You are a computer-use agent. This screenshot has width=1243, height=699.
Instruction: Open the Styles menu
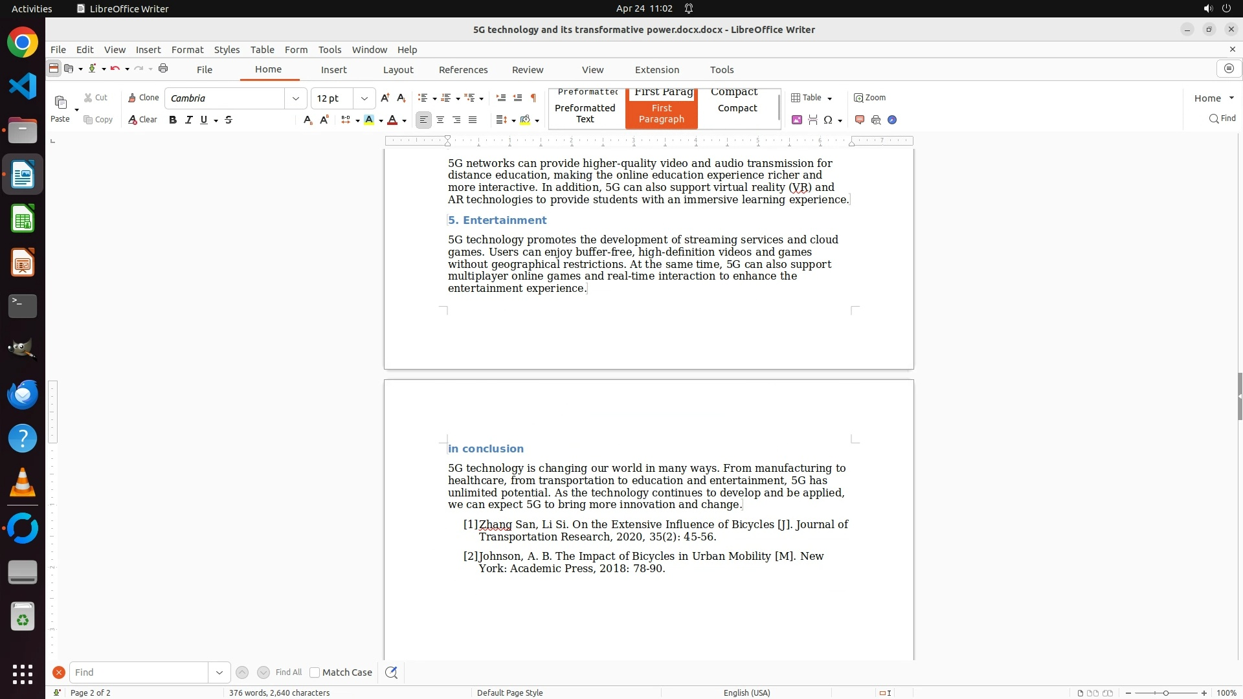point(227,50)
